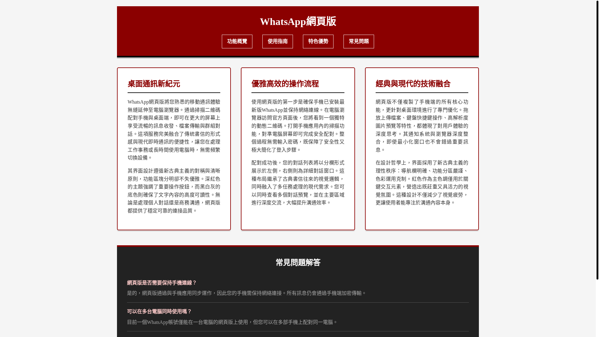Click the 優雅高效的操作流程 card heading
The image size is (599, 337).
click(x=285, y=84)
